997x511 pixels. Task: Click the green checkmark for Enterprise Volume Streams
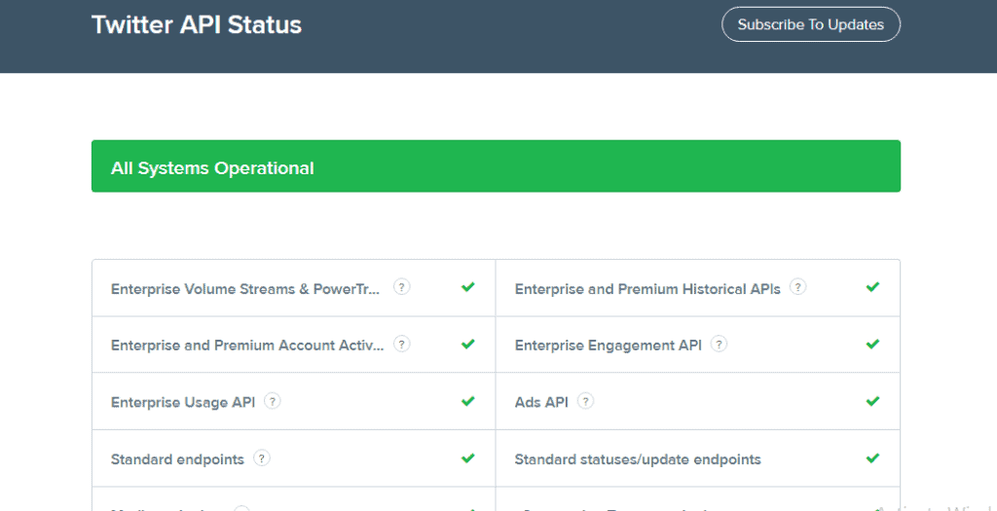tap(468, 287)
